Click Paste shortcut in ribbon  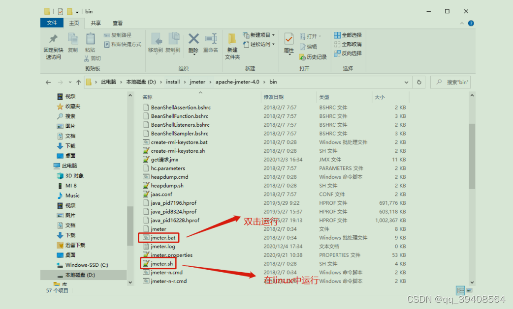click(x=123, y=44)
